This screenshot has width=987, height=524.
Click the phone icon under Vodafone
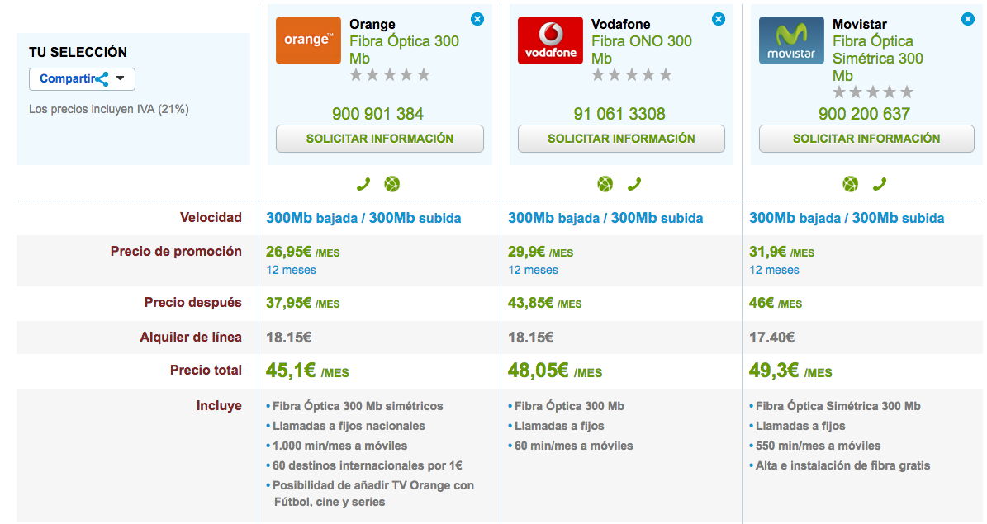633,184
